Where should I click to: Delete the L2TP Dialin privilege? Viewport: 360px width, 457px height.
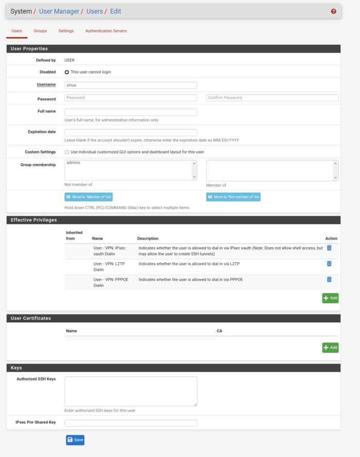[x=329, y=264]
